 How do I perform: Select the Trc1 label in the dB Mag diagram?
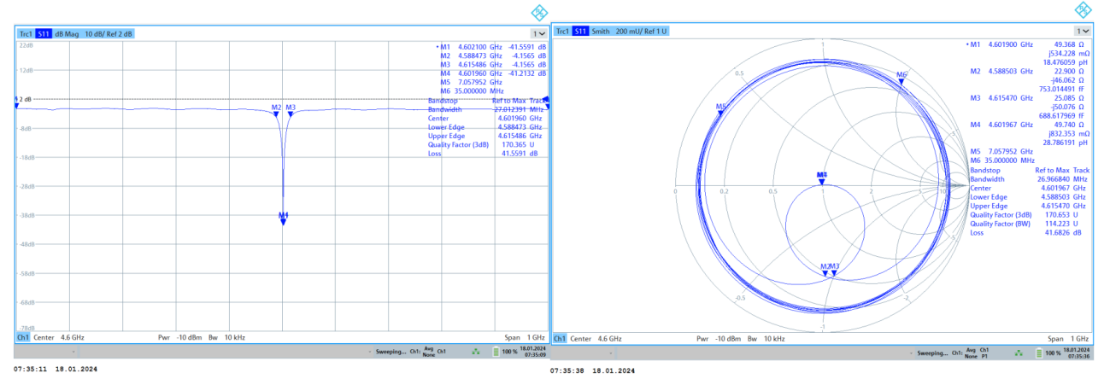coord(26,33)
